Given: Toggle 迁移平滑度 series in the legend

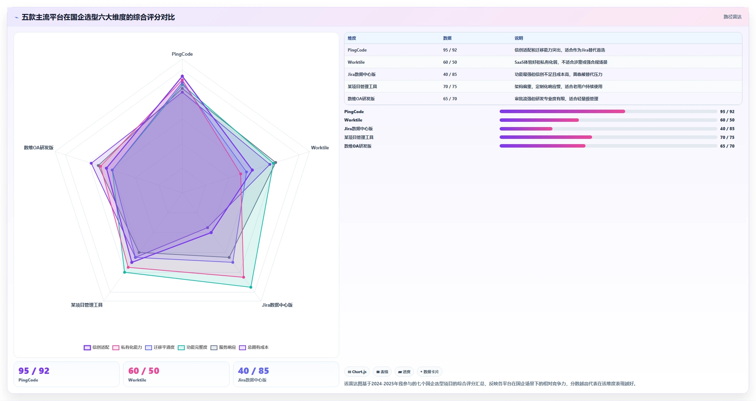Looking at the screenshot, I should pos(160,347).
